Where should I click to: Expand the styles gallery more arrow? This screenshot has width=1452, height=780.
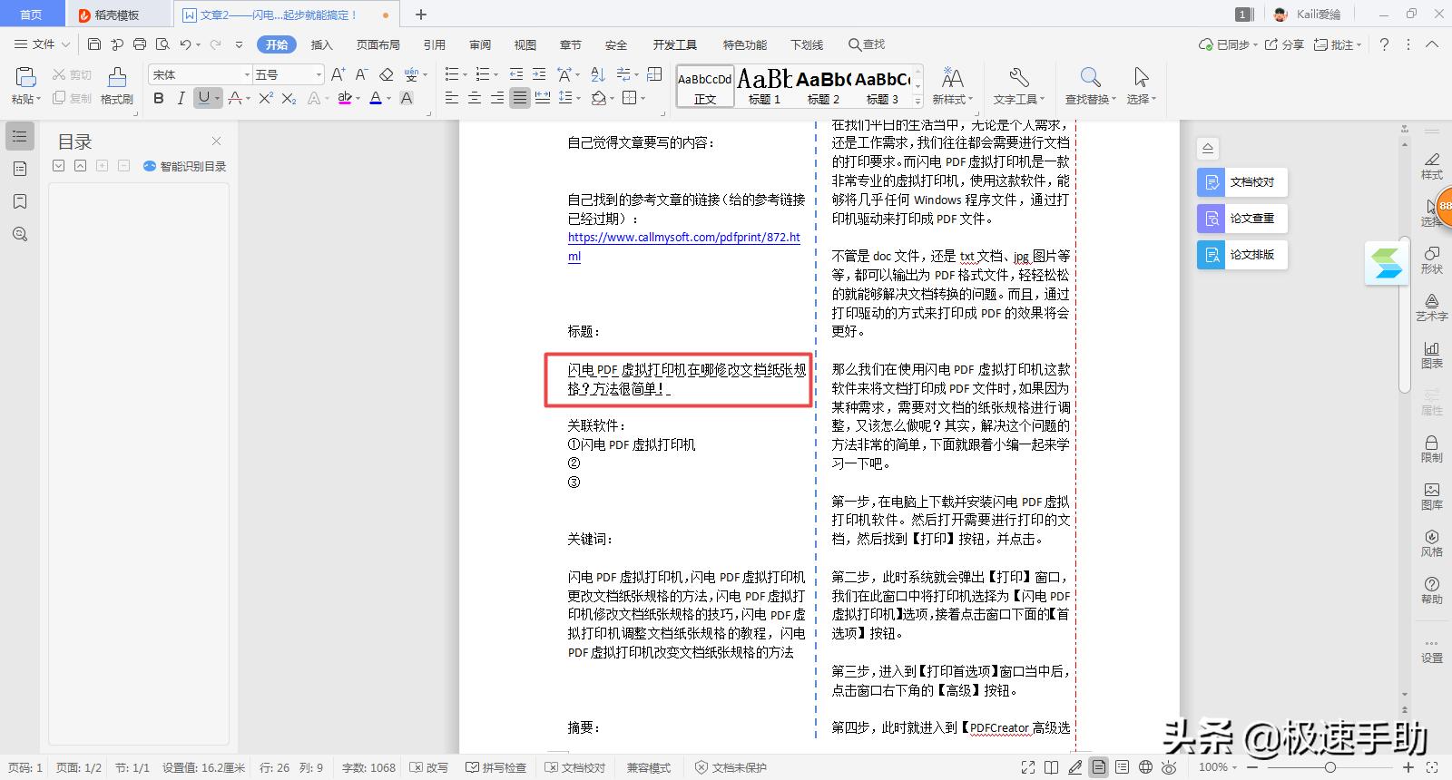click(918, 102)
